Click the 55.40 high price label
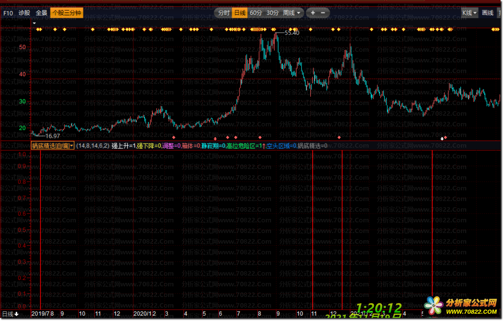 click(x=292, y=33)
